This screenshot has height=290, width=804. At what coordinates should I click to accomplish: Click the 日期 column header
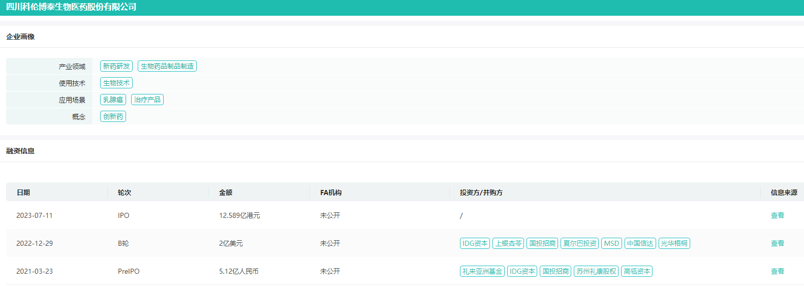(23, 192)
